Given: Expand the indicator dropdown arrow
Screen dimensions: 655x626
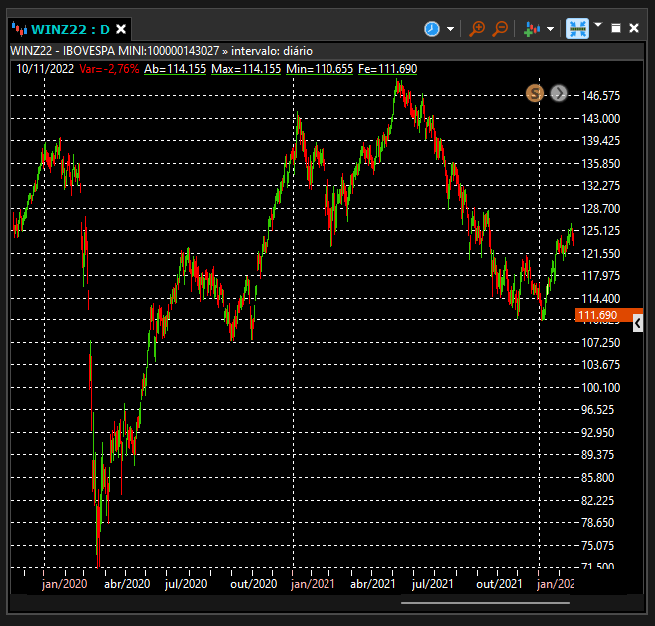Looking at the screenshot, I should point(550,29).
